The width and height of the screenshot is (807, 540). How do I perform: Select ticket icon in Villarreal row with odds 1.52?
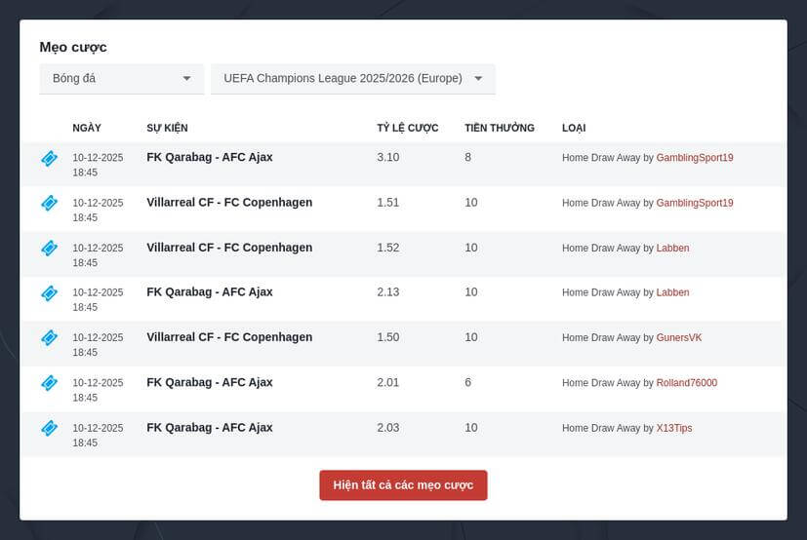pyautogui.click(x=49, y=248)
